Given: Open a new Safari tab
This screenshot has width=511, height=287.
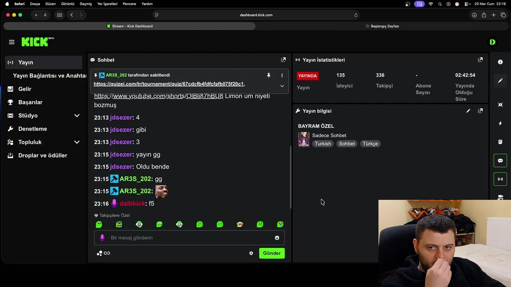Looking at the screenshot, I should tap(493, 15).
